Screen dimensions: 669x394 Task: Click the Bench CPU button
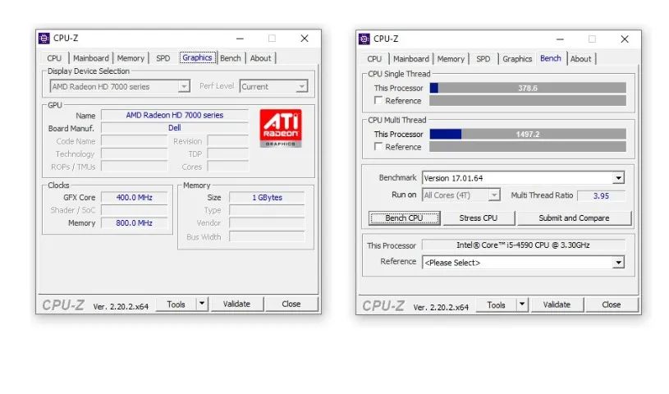(x=404, y=218)
